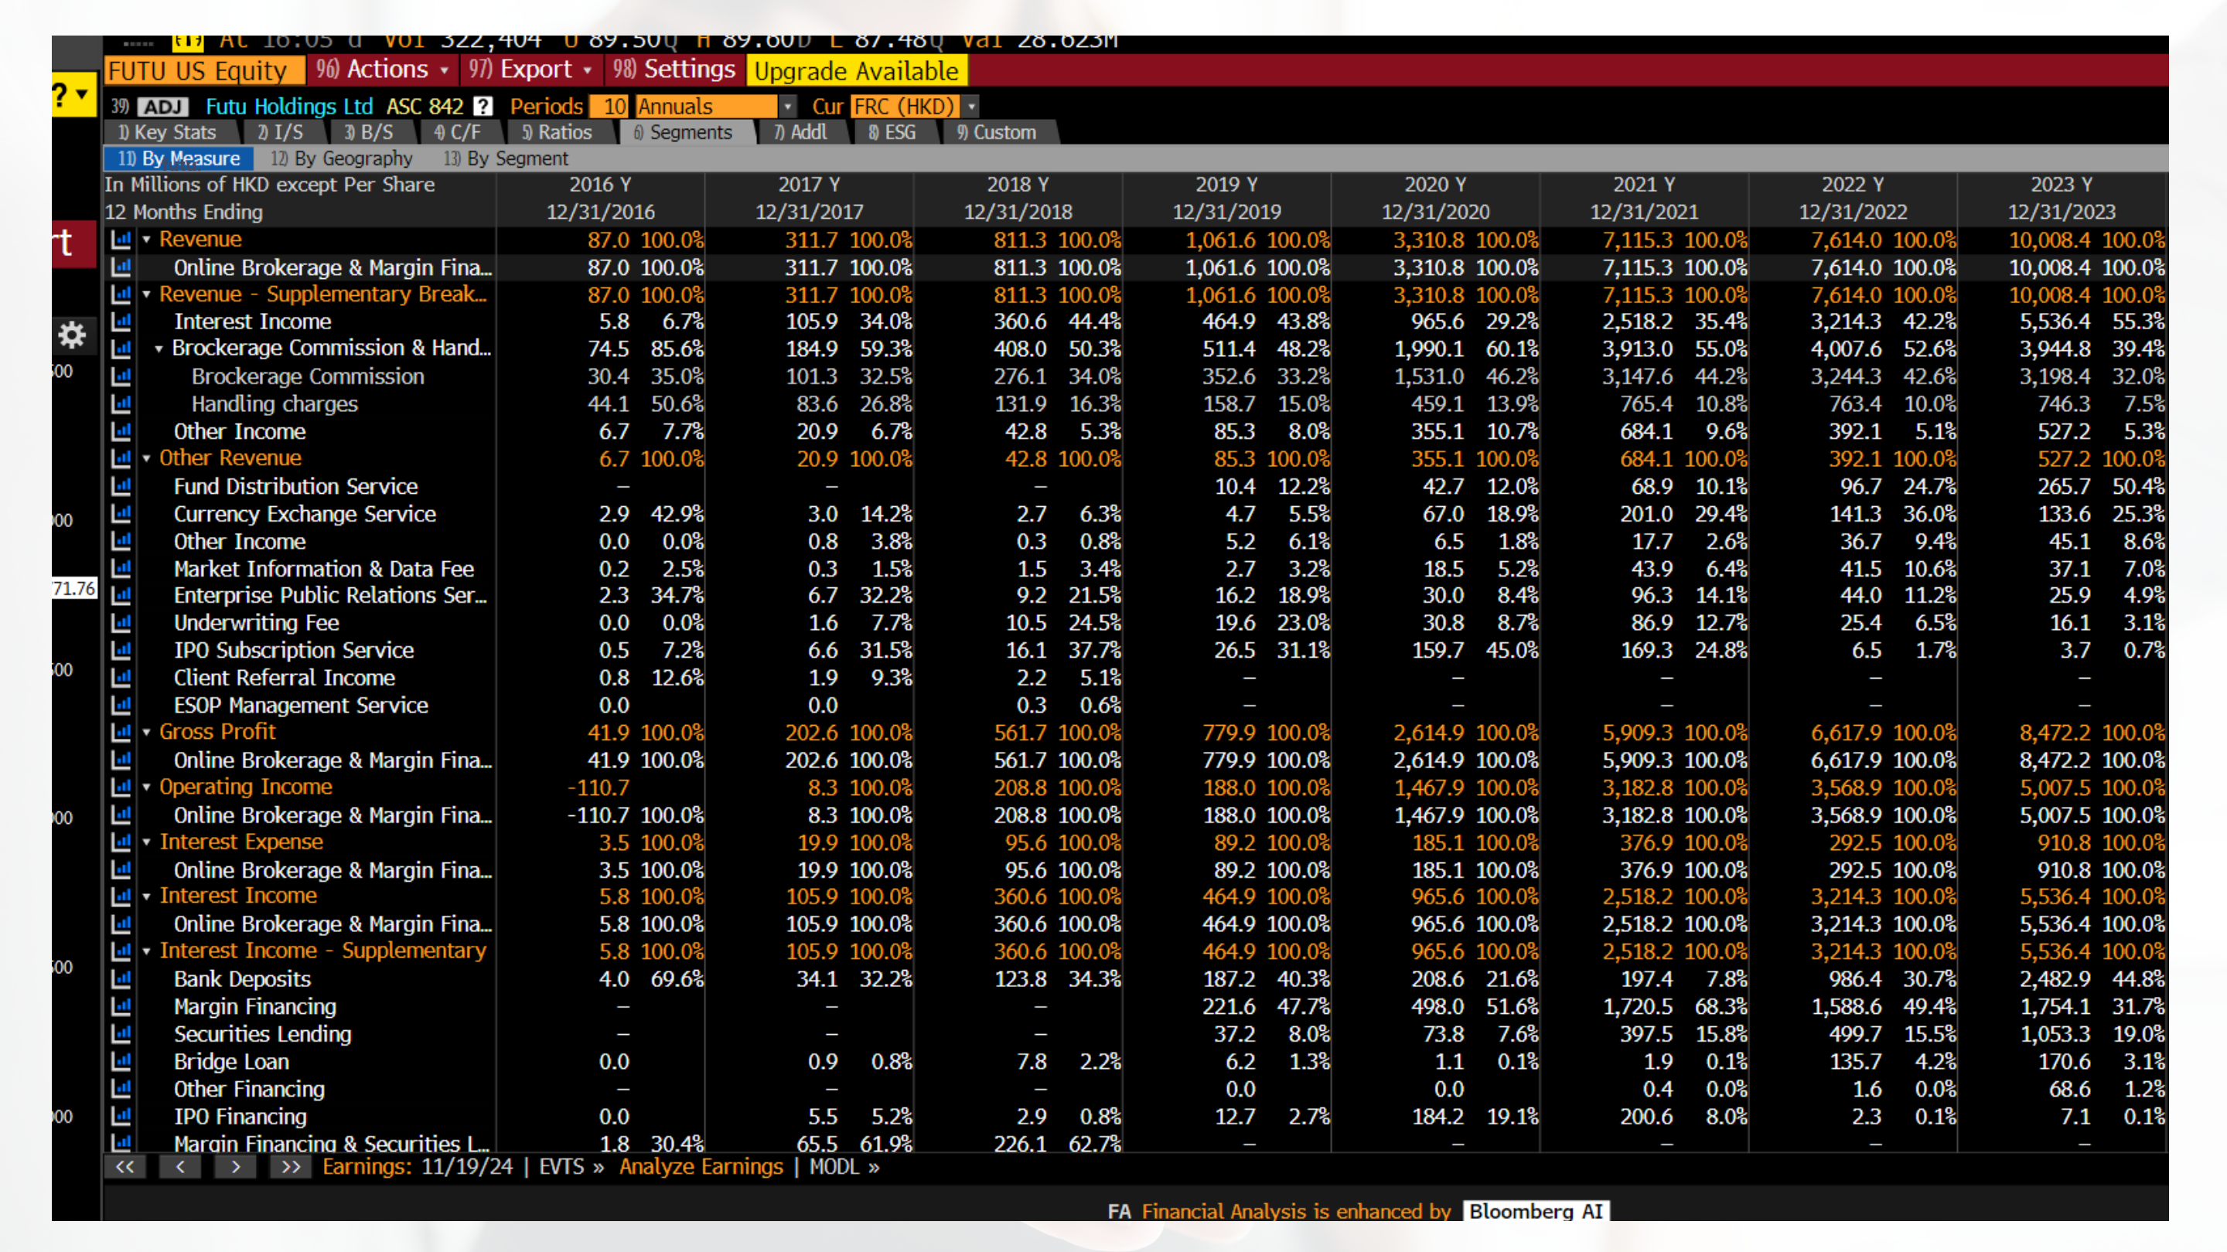Switch to the Ratios tab
Screen dimensions: 2227x1252
558,132
